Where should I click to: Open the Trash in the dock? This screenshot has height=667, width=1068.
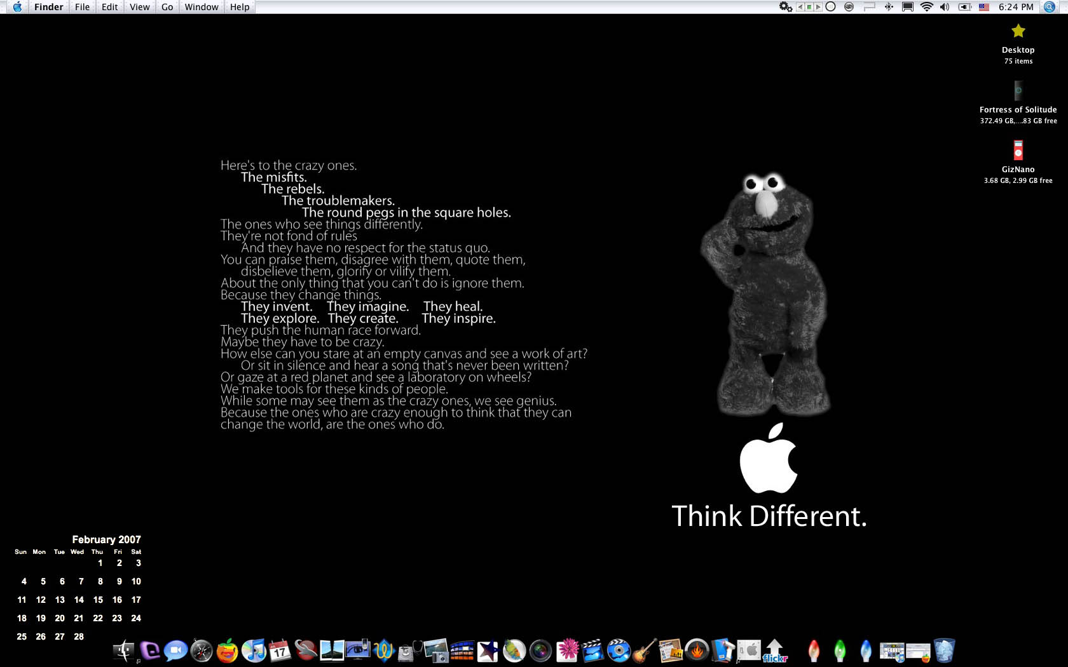pyautogui.click(x=945, y=650)
